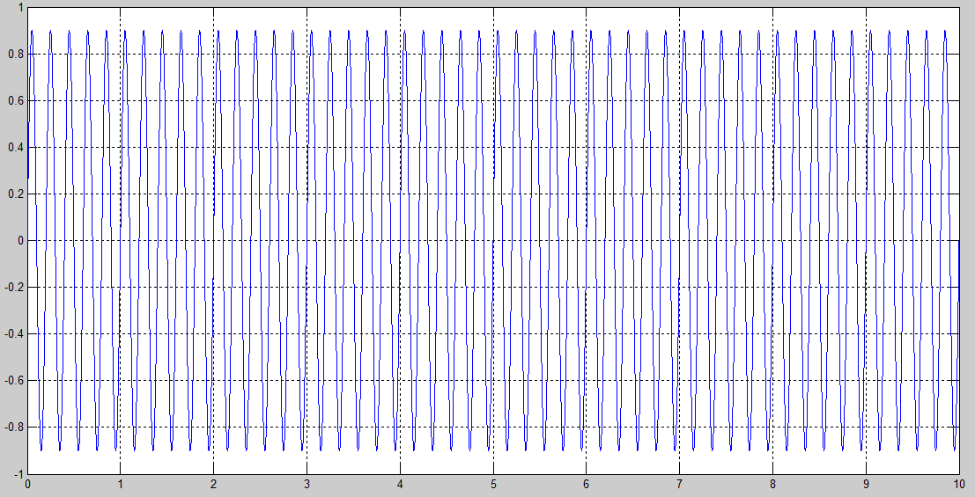Screen dimensions: 975x497
Task: Select the x-axis origin tick label 0
Action: point(27,483)
